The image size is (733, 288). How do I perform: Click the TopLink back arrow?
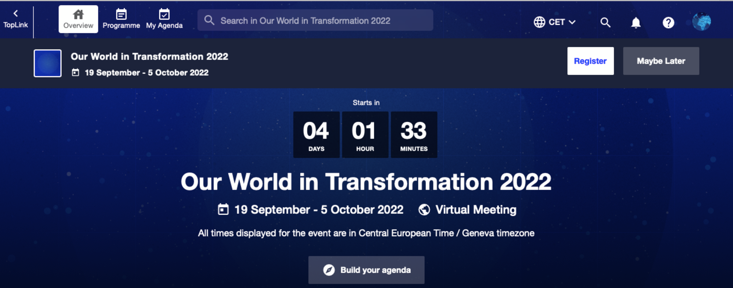[15, 14]
